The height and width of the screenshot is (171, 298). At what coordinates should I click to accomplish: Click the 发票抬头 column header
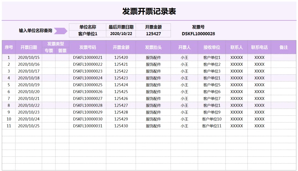(153, 47)
